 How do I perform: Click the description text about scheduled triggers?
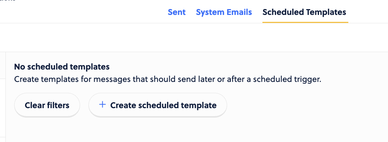[167, 80]
